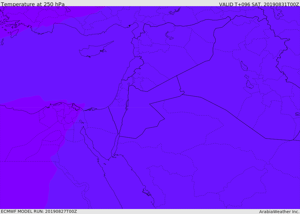Click the Sea of Galilee lake

[129, 85]
